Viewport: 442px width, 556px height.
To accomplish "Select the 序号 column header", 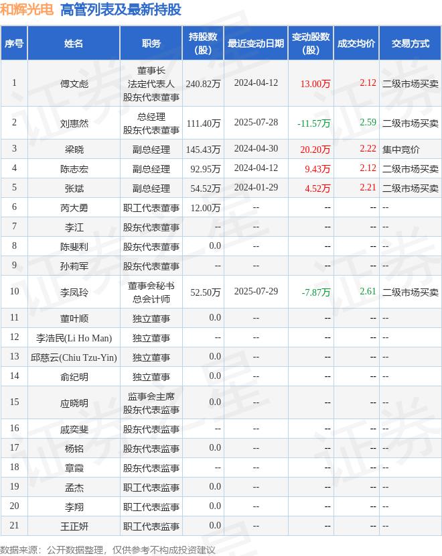I will point(14,44).
